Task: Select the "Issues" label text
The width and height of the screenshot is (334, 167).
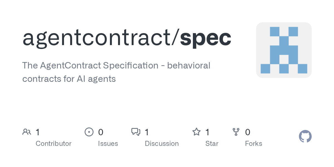Action: coord(108,144)
